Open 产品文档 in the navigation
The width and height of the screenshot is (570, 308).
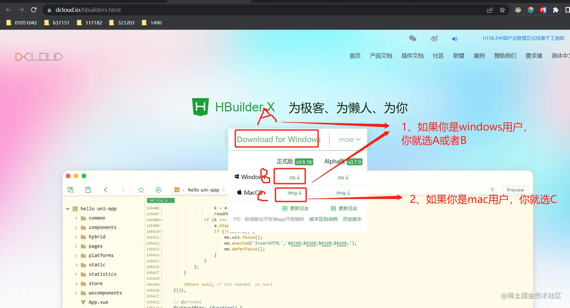point(381,56)
